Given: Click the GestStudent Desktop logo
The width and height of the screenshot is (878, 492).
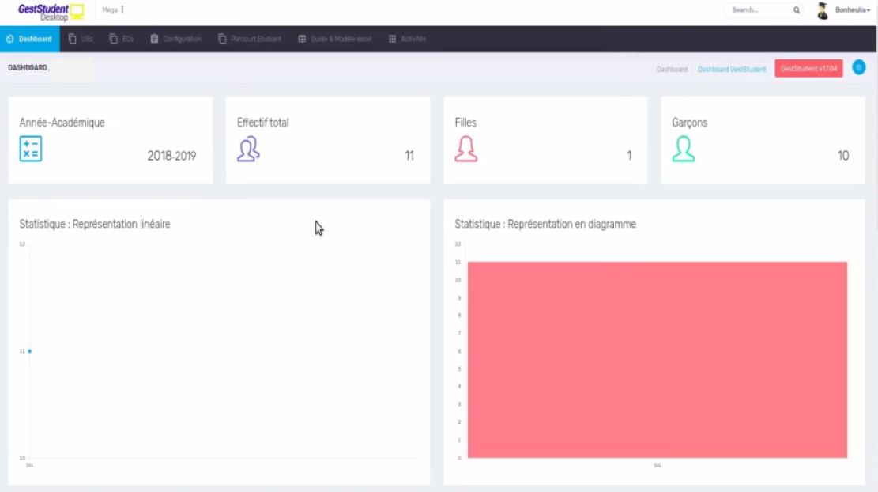Looking at the screenshot, I should [x=51, y=12].
